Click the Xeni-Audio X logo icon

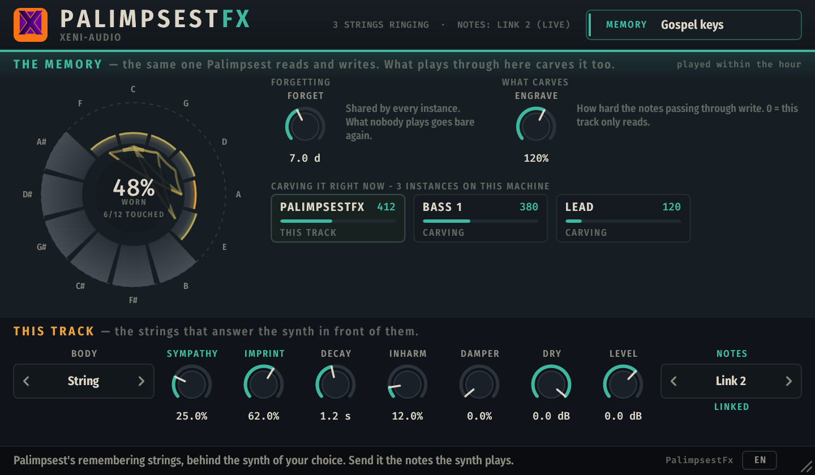31,25
